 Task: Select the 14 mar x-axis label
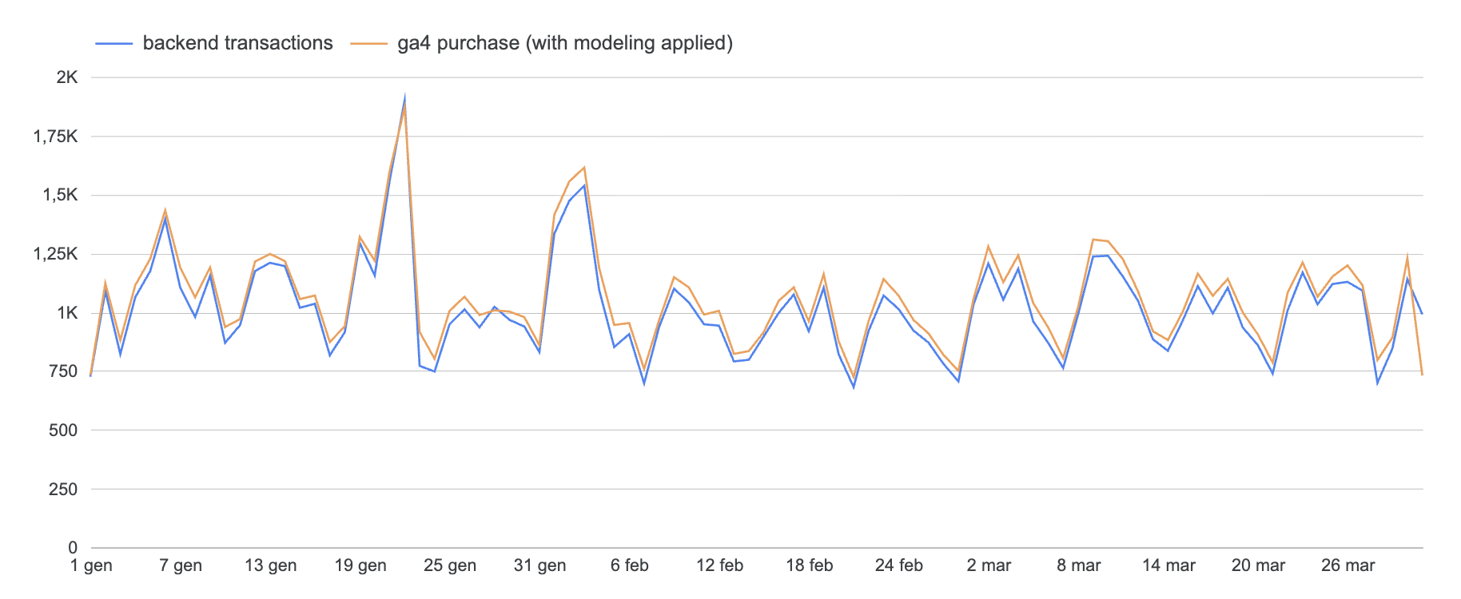[x=1168, y=565]
